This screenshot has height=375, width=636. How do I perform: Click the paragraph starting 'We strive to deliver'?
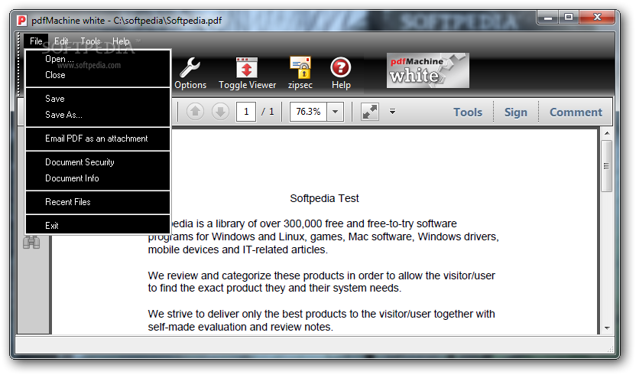[321, 320]
